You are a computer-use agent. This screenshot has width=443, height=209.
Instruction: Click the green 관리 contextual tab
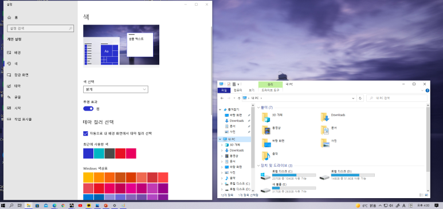click(x=270, y=84)
